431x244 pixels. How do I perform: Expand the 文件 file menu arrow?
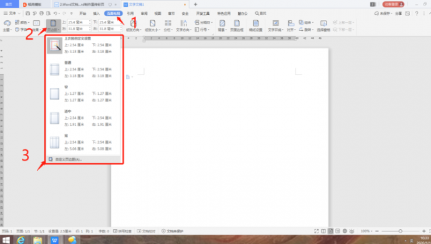pos(19,13)
